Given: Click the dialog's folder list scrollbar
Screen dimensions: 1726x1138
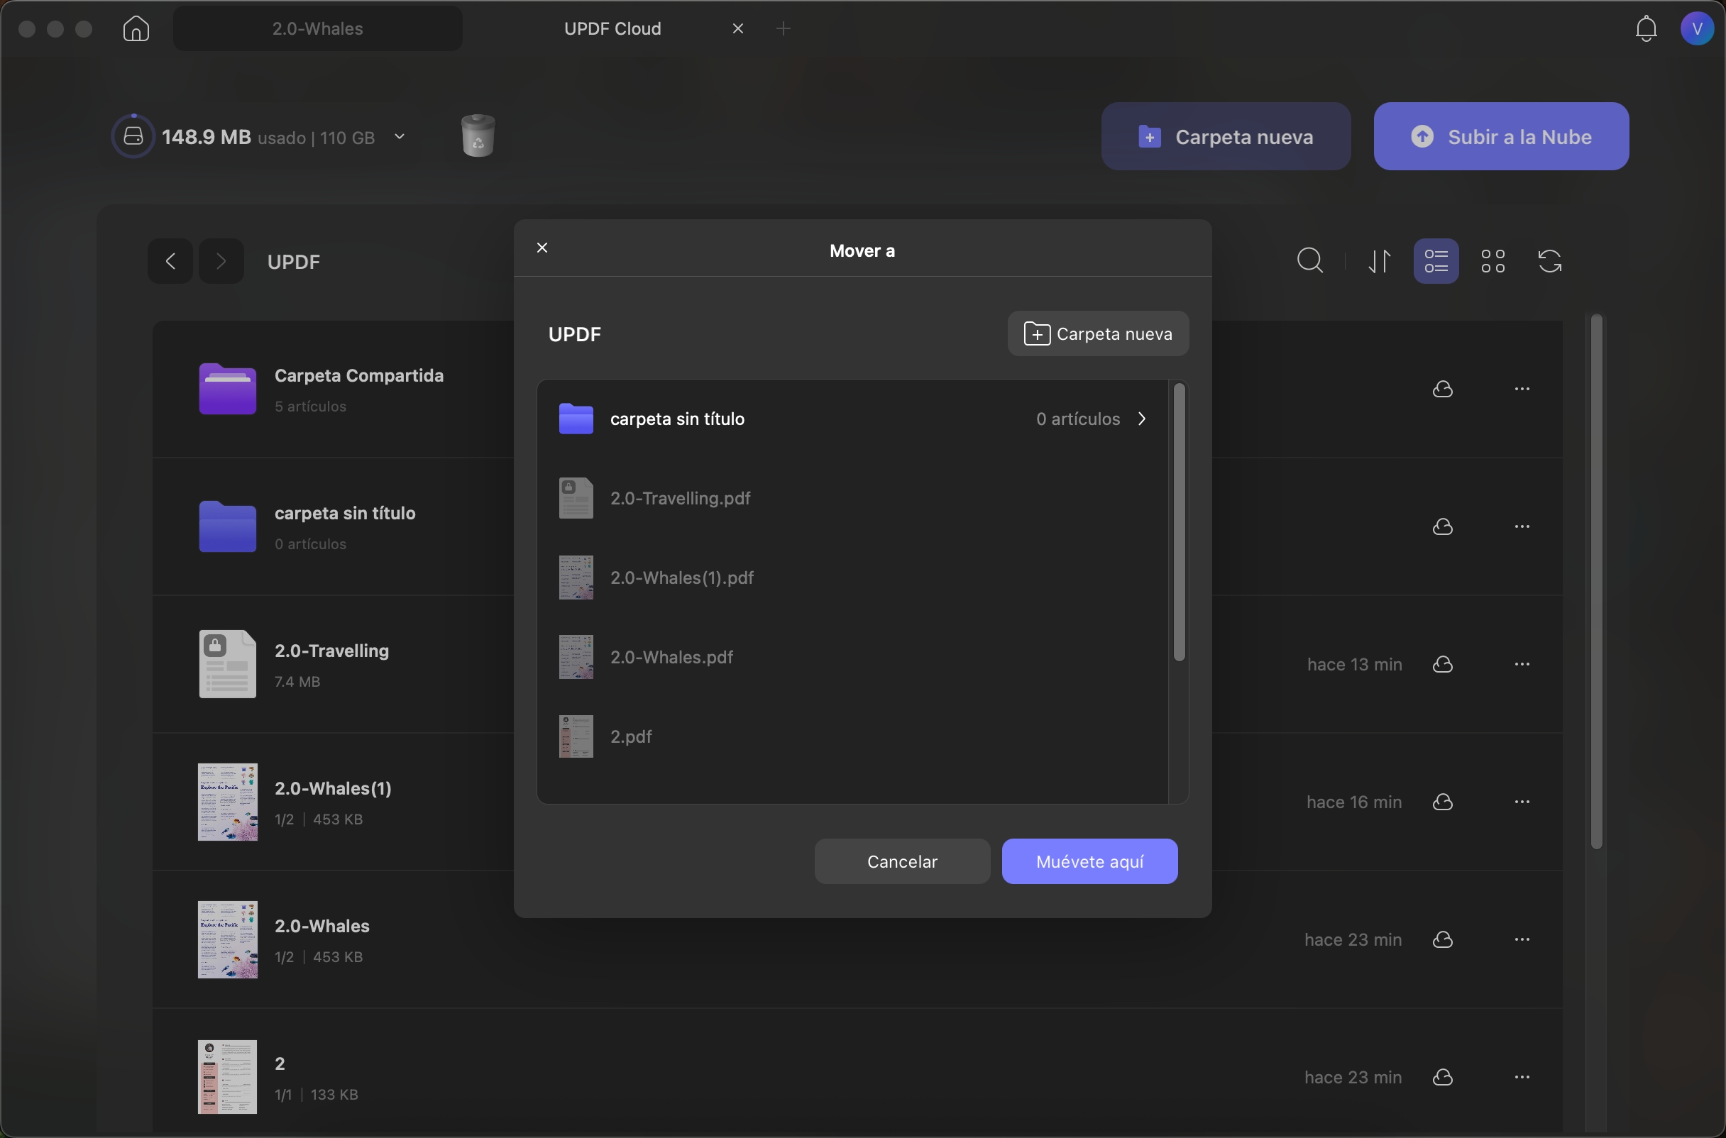Looking at the screenshot, I should click(x=1179, y=522).
